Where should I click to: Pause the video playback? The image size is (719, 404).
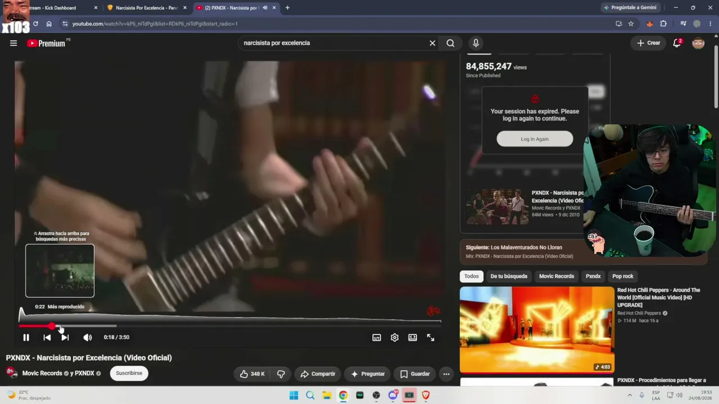(x=26, y=337)
